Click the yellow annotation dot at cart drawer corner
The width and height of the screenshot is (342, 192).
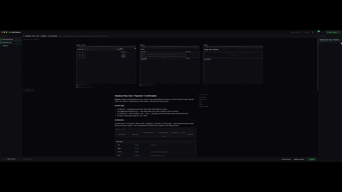135,49
